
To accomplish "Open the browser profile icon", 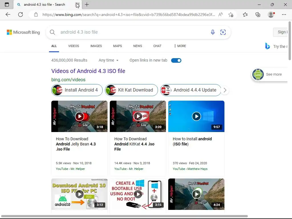I will point(271,15).
